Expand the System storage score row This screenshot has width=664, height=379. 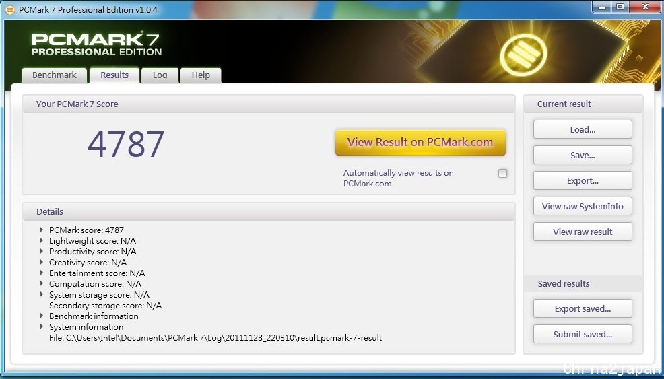(x=42, y=294)
